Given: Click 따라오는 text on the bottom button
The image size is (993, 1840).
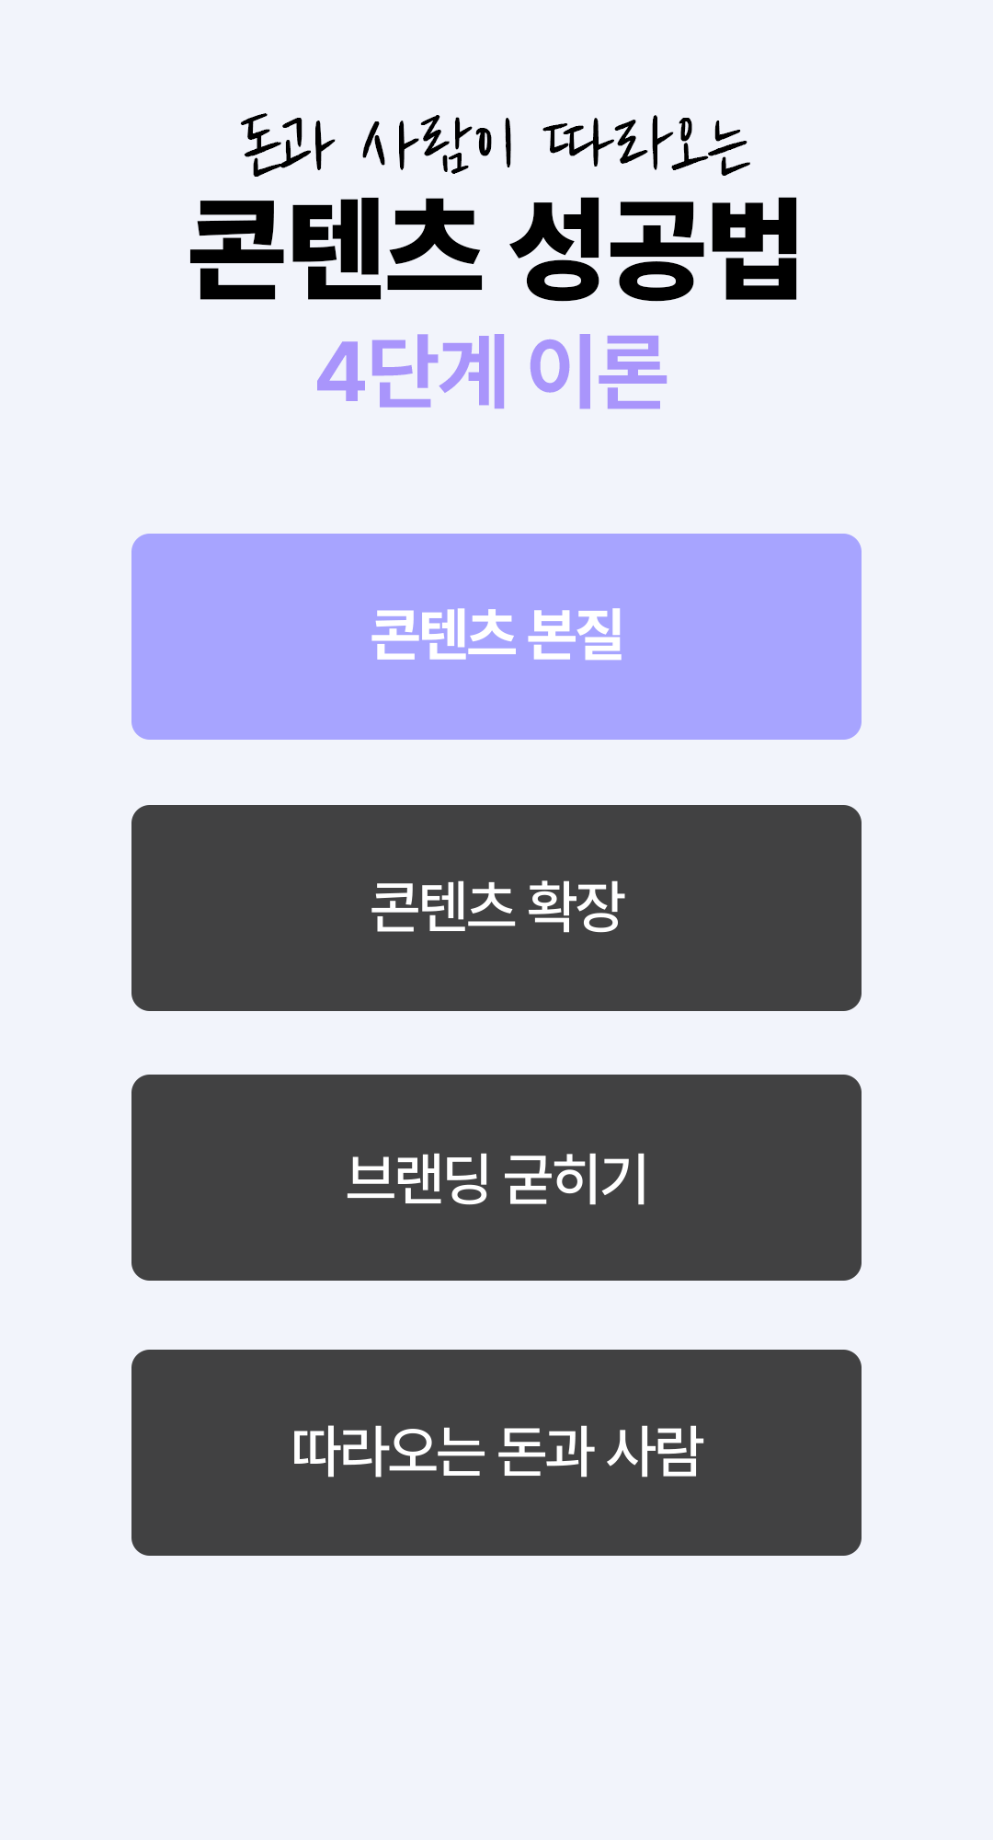Looking at the screenshot, I should coord(387,1452).
